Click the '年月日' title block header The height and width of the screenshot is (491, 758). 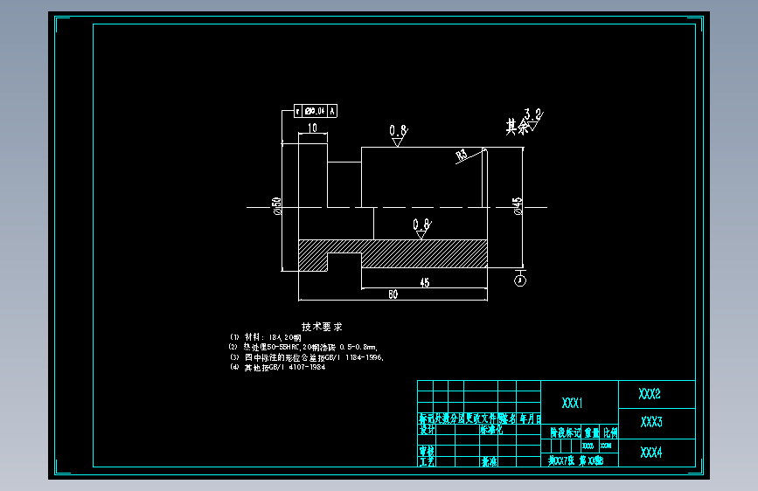[531, 418]
